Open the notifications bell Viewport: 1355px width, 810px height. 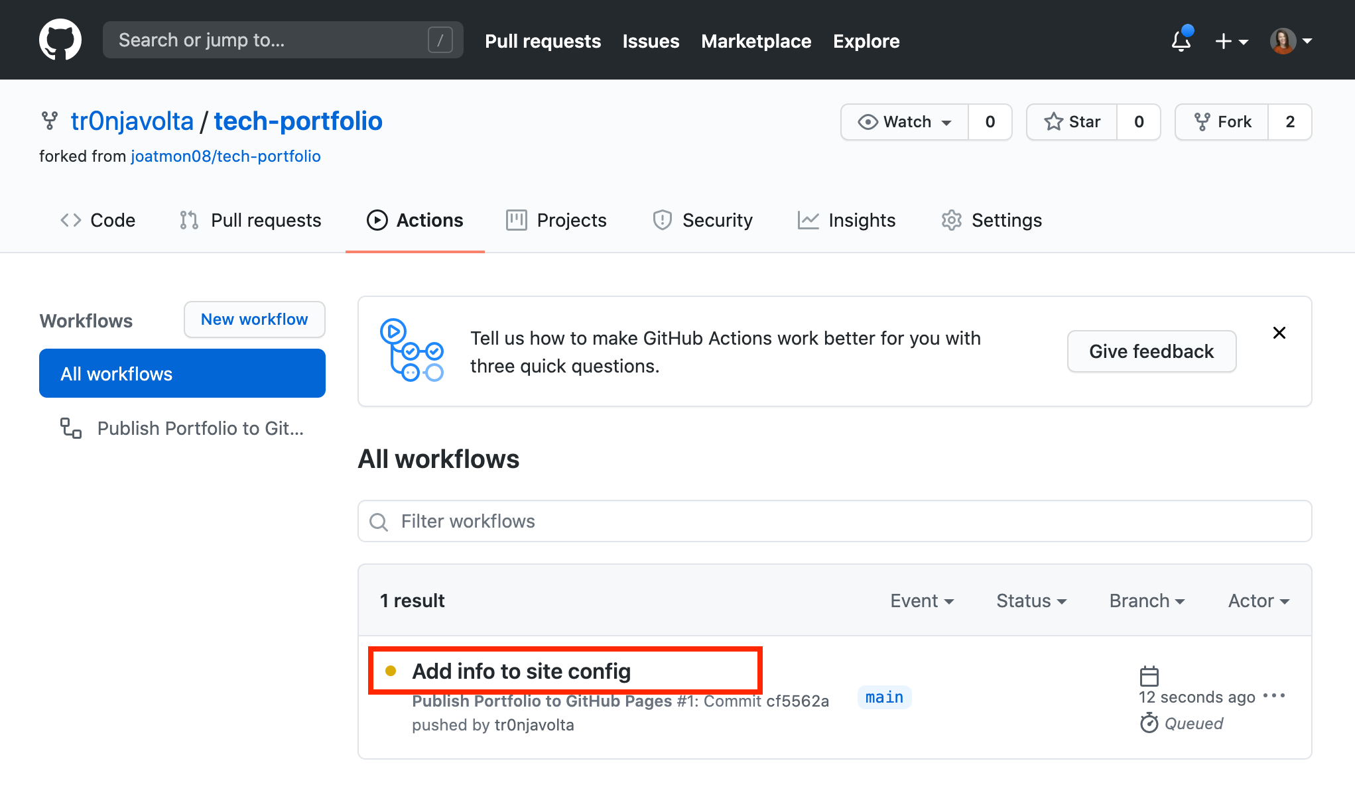pos(1181,41)
